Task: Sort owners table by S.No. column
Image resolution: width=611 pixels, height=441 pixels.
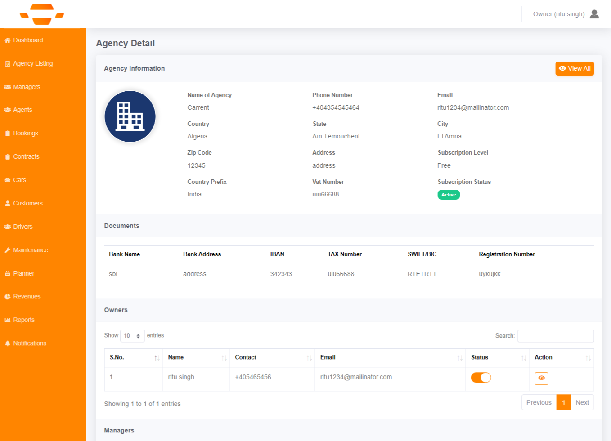Action: [133, 357]
